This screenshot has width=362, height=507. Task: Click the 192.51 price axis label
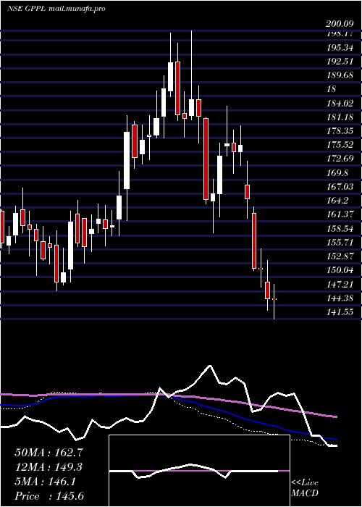pos(340,62)
